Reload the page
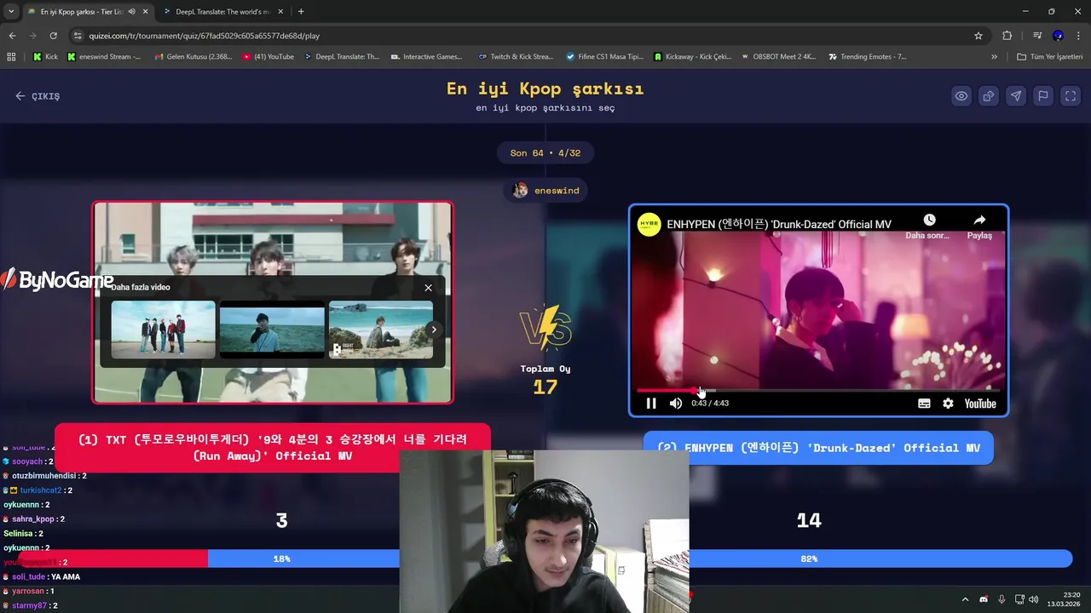Image resolution: width=1091 pixels, height=613 pixels. click(x=53, y=36)
